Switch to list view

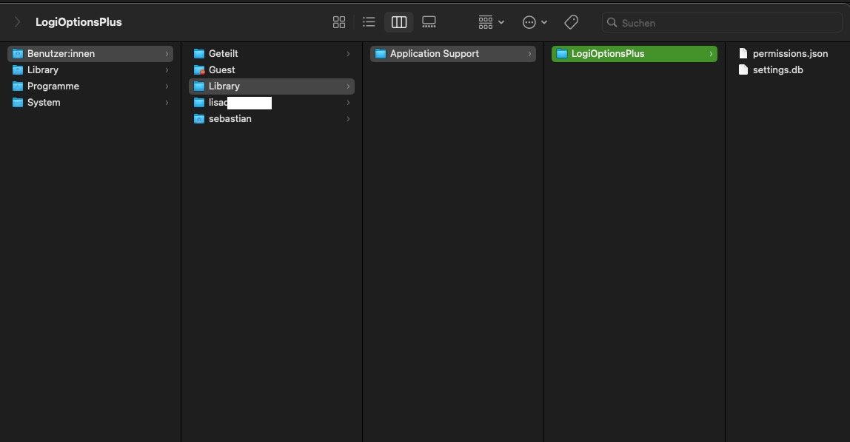point(369,22)
